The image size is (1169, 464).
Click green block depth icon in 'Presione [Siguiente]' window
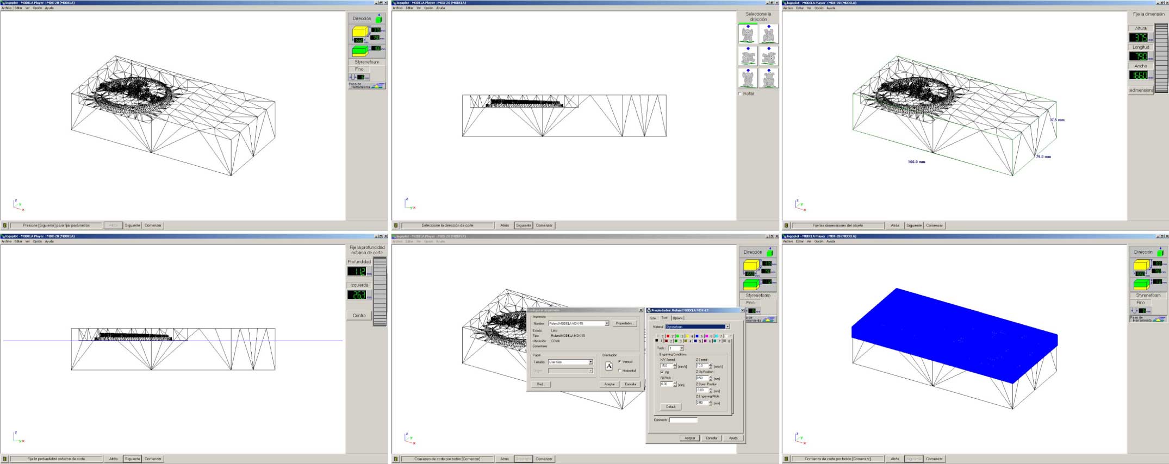(359, 51)
